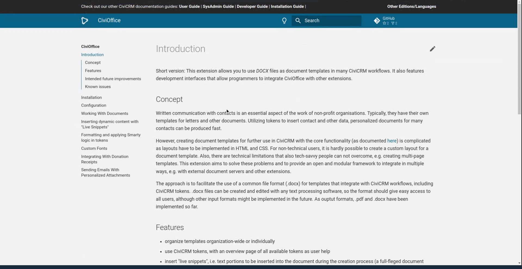Click the Introduction page heading
Screen dimensions: 522x269
tap(181, 49)
